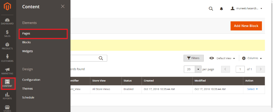Viewport: 273px width, 112px height.
Task: Click the Design section heading
Action: coord(27,69)
